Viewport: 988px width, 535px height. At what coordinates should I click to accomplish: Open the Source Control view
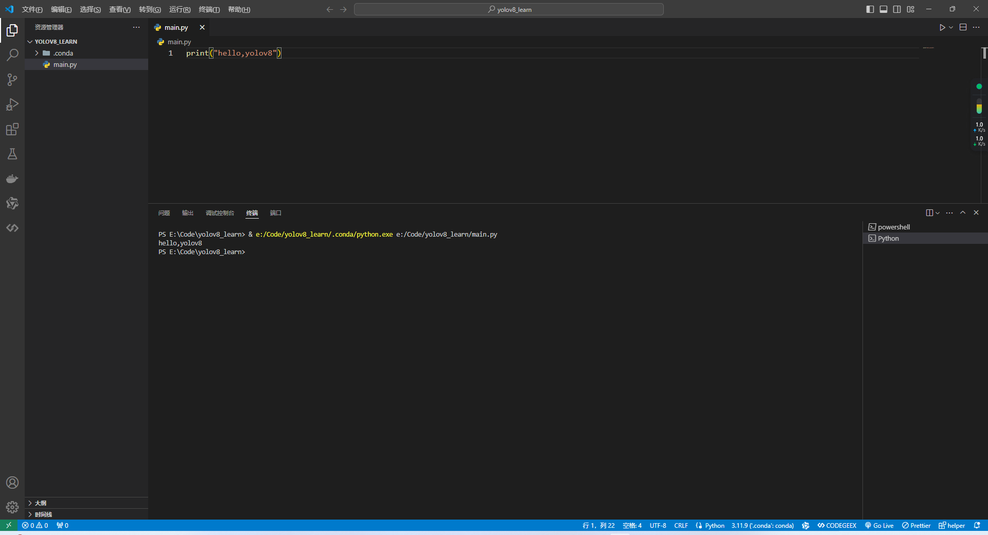point(12,80)
